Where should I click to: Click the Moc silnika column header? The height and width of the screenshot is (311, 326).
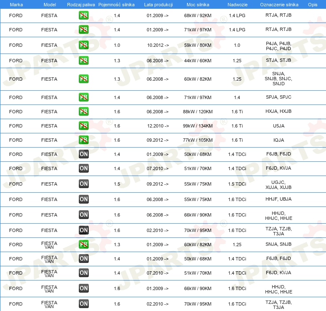pos(198,5)
